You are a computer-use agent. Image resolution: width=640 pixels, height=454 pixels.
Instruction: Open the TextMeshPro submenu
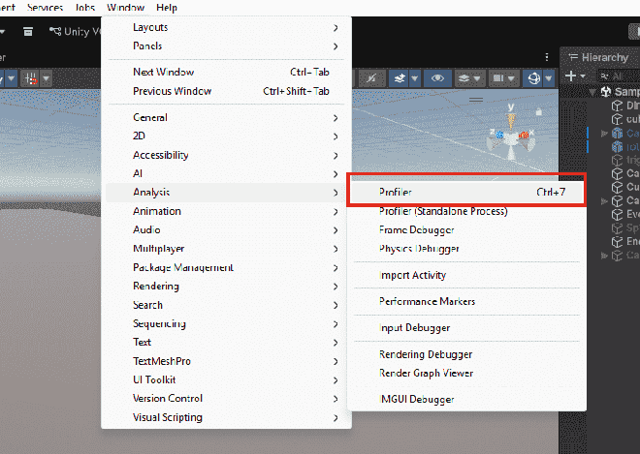pos(226,361)
